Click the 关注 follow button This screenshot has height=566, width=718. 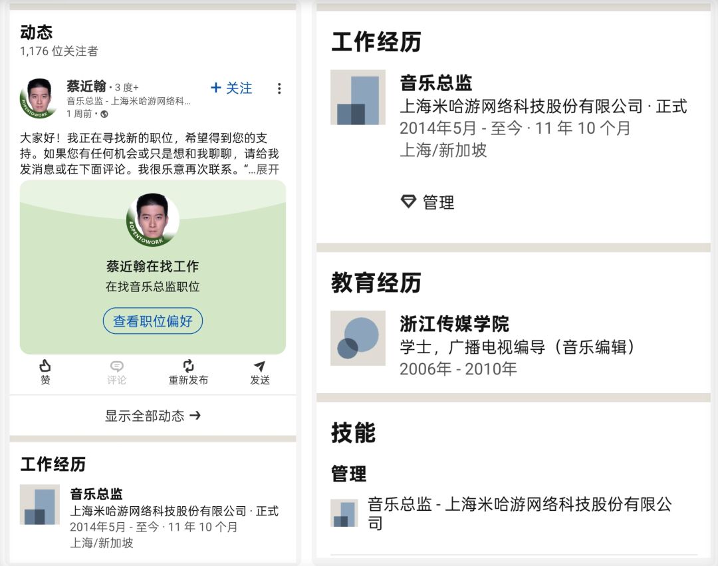tap(231, 88)
